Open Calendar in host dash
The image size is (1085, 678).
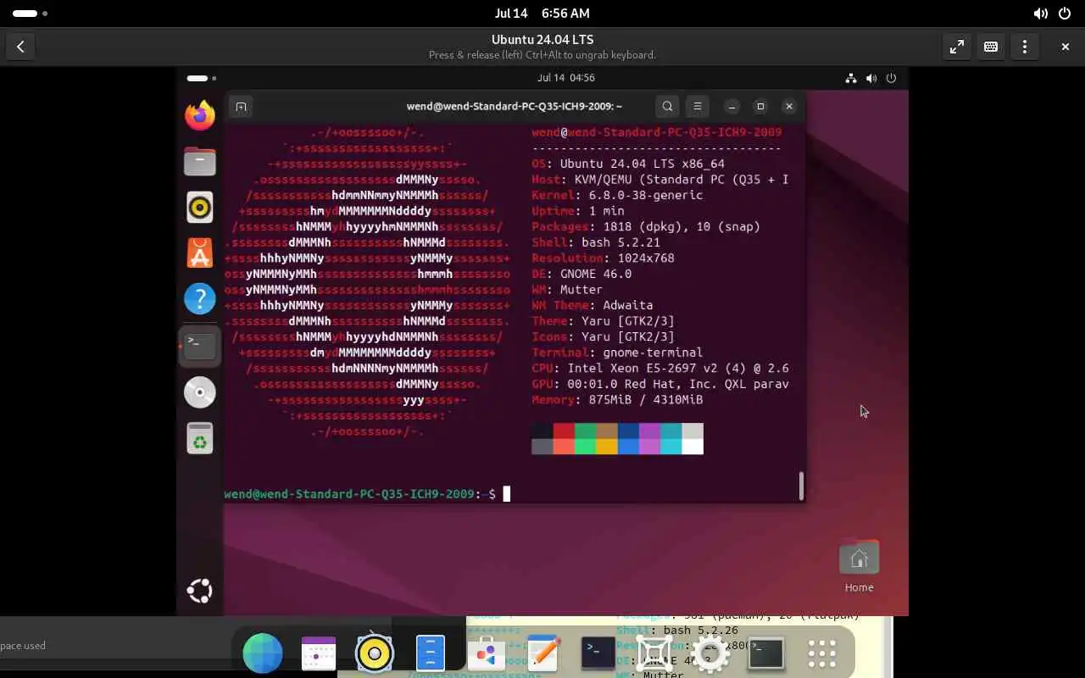click(319, 653)
